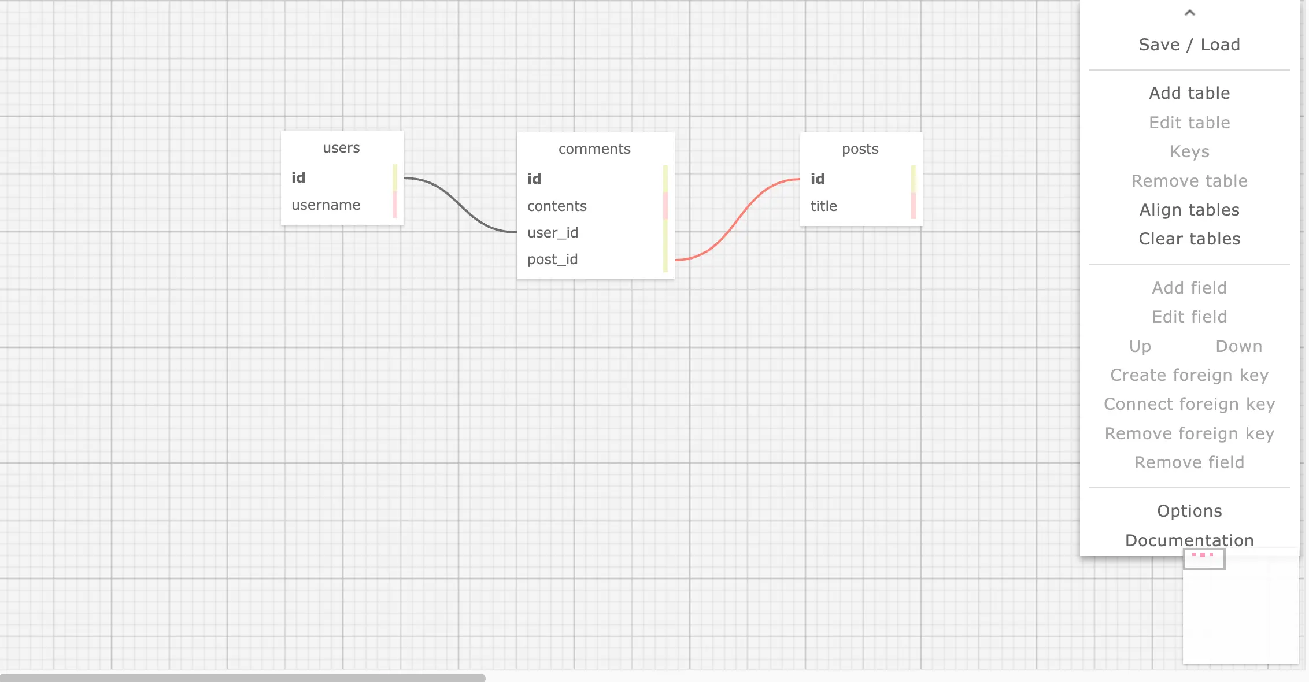Select the posts table title
Image resolution: width=1309 pixels, height=682 pixels.
tap(860, 149)
